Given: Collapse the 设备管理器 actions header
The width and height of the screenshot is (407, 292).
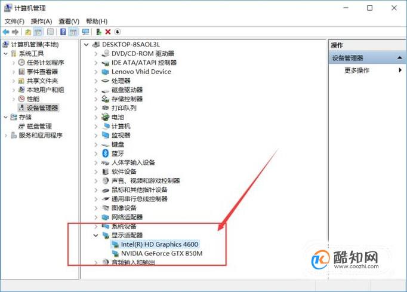Looking at the screenshot, I should pyautogui.click(x=399, y=58).
